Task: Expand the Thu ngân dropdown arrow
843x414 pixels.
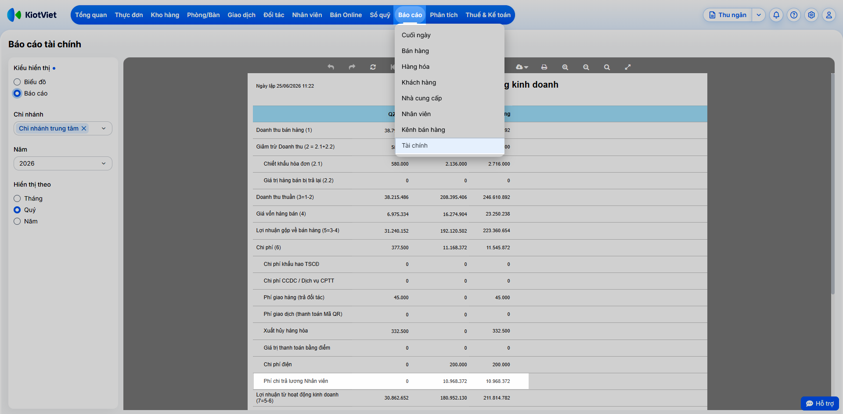Action: coord(759,15)
